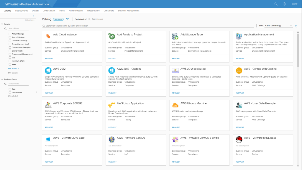302x170 pixels.
Task: Check the Docker Hosts filter
Action: tap(10, 51)
